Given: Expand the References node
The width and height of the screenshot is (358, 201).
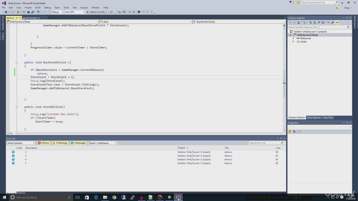Looking at the screenshot, I should 293,38.
